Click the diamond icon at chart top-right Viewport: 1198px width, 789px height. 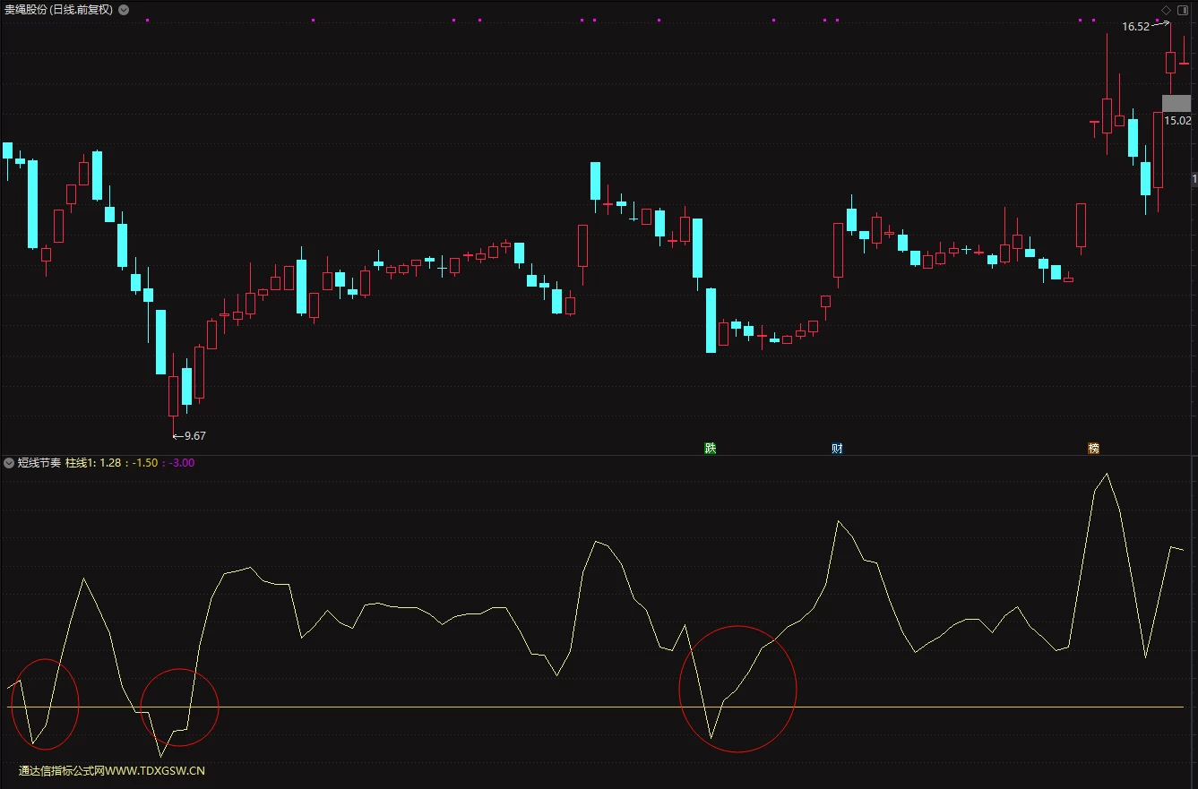(1166, 10)
